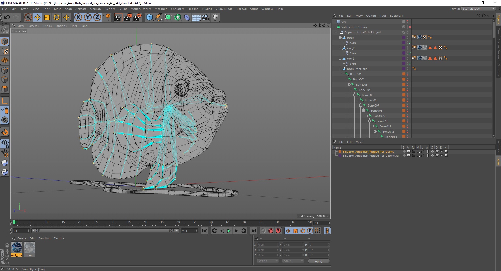Select the Live Selection tool

coord(28,17)
